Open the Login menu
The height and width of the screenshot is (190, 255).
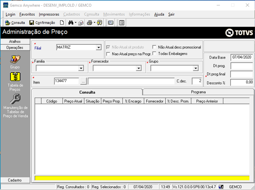tap(10, 14)
